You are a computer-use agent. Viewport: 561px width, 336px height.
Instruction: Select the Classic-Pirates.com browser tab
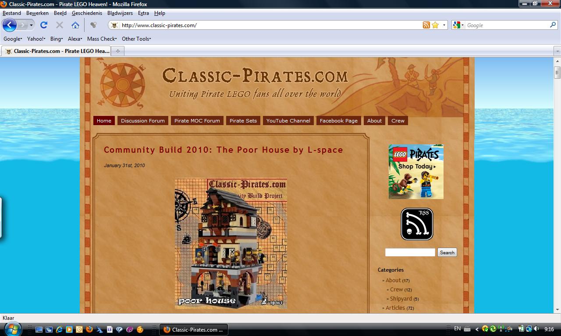pyautogui.click(x=57, y=51)
